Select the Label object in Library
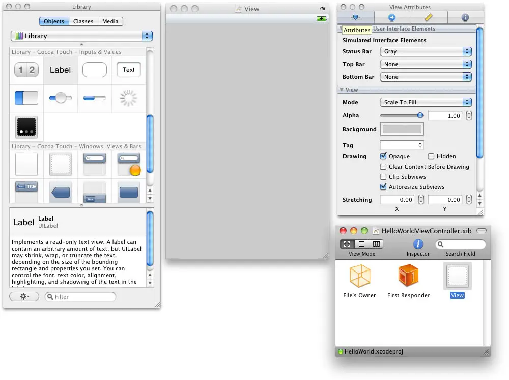 (x=60, y=70)
